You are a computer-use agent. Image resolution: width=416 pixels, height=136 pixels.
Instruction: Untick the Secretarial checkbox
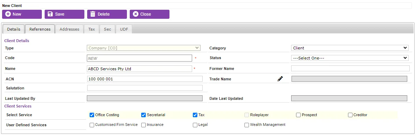pyautogui.click(x=144, y=115)
